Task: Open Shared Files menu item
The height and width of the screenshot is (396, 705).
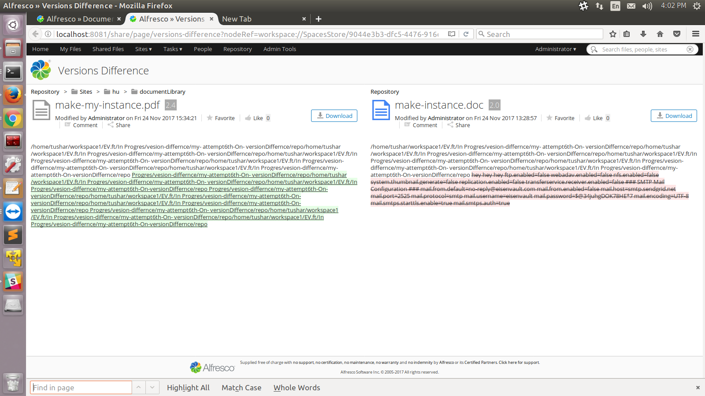Action: (x=108, y=49)
